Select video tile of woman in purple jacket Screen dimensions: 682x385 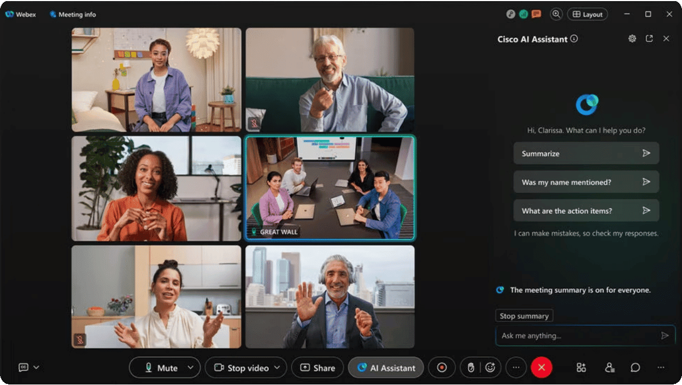156,80
